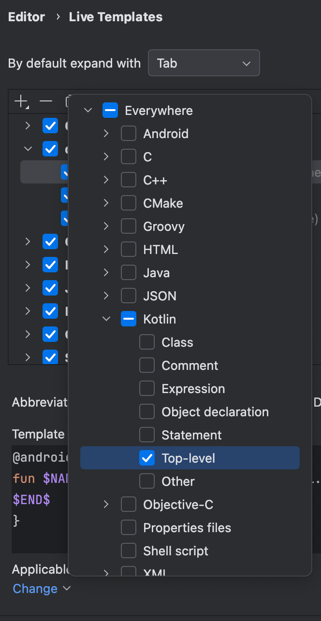
Task: Click the remove template minus icon
Action: click(46, 101)
